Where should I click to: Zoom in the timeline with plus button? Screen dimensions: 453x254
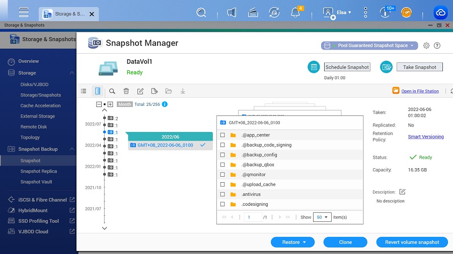110,104
